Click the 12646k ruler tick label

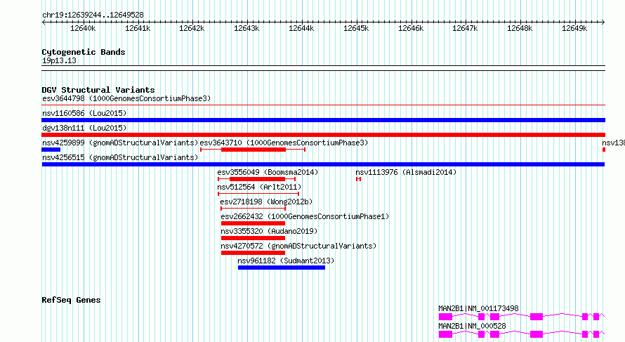(411, 28)
